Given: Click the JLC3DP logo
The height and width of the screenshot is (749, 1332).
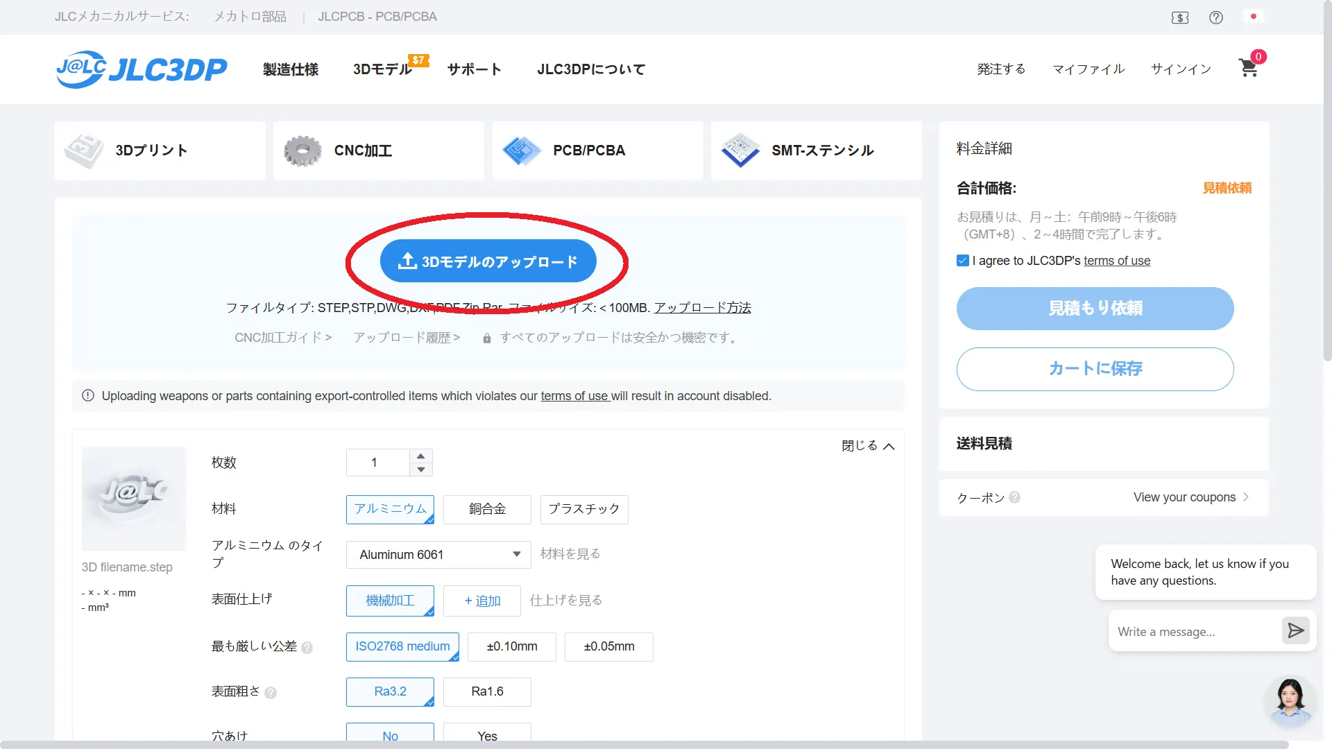Looking at the screenshot, I should click(x=142, y=69).
